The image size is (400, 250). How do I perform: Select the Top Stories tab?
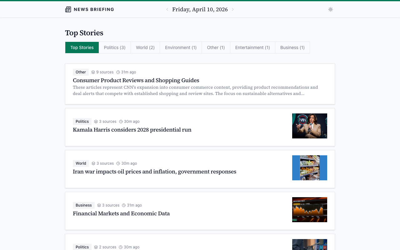click(82, 47)
